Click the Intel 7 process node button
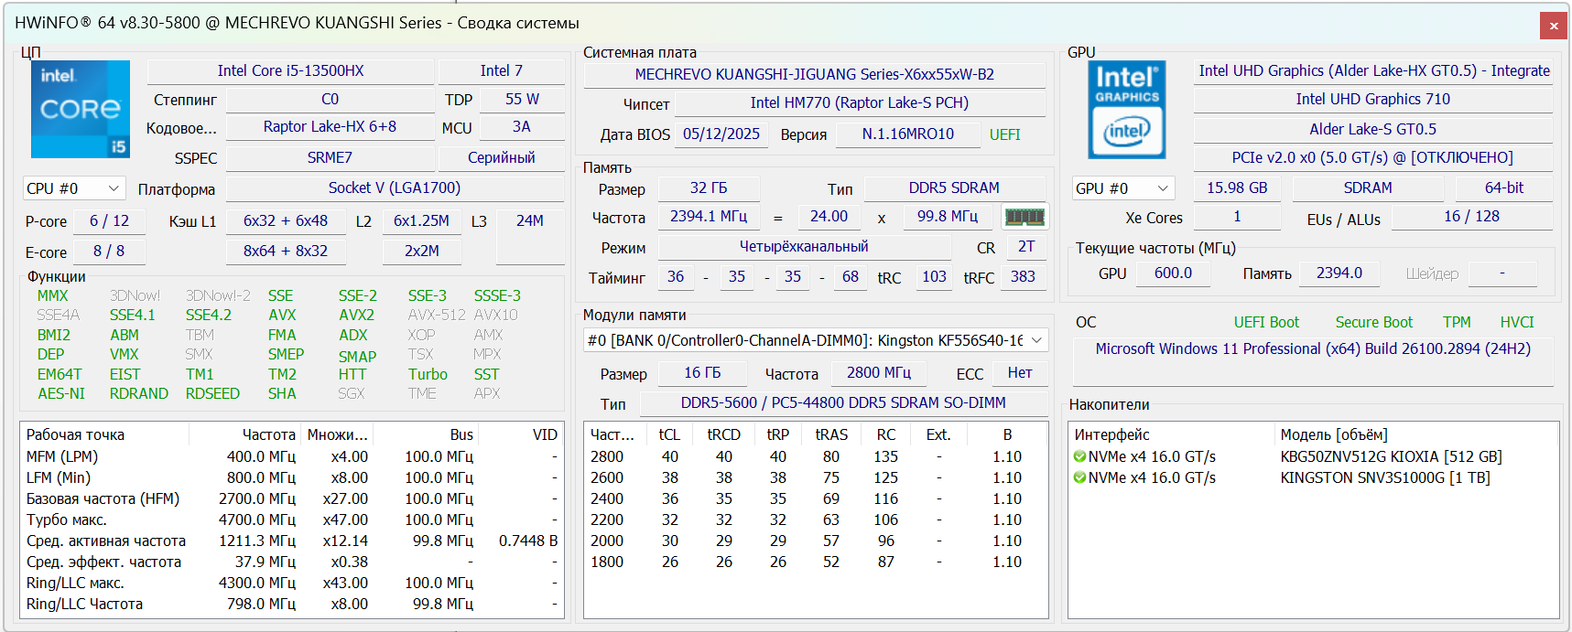The height and width of the screenshot is (632, 1572). 501,71
